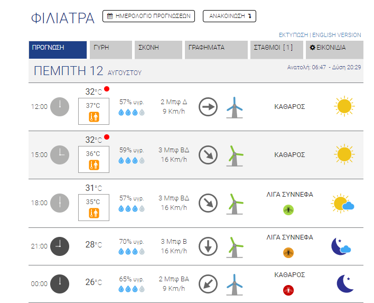Click the northeast wind arrow at 00:00
The width and height of the screenshot is (374, 303).
point(208,284)
